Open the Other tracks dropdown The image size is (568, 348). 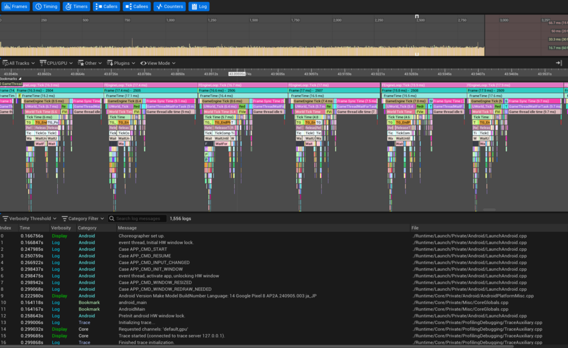[x=90, y=63]
